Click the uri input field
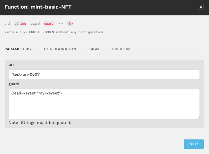 104,74
